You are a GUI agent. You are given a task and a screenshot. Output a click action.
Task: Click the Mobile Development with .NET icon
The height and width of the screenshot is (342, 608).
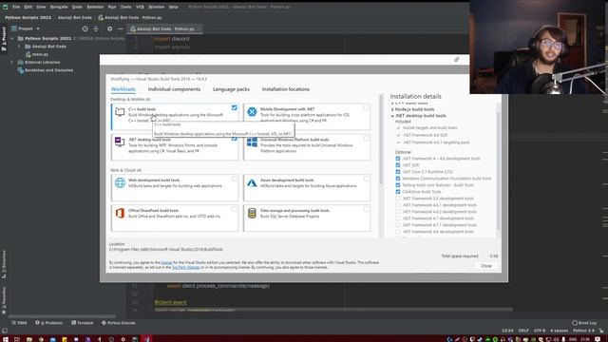click(x=252, y=112)
